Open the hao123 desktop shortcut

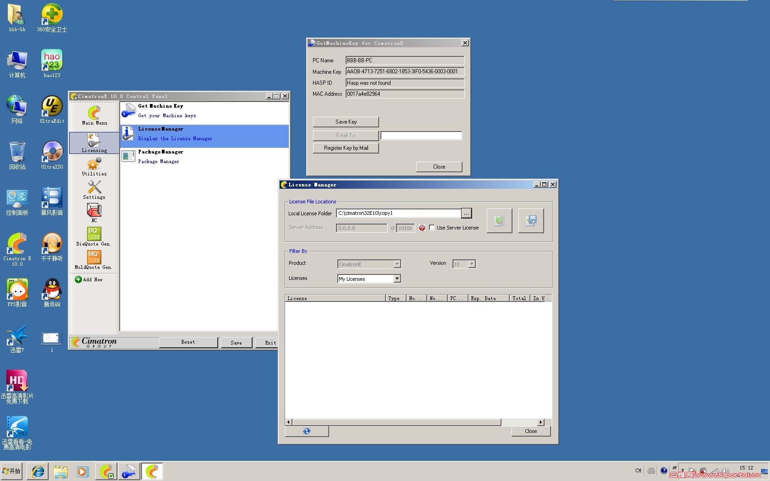[52, 64]
